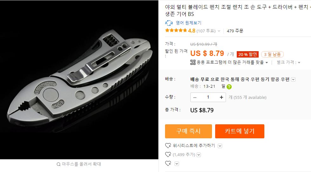Click the magnifier icon under product image

pos(58,164)
